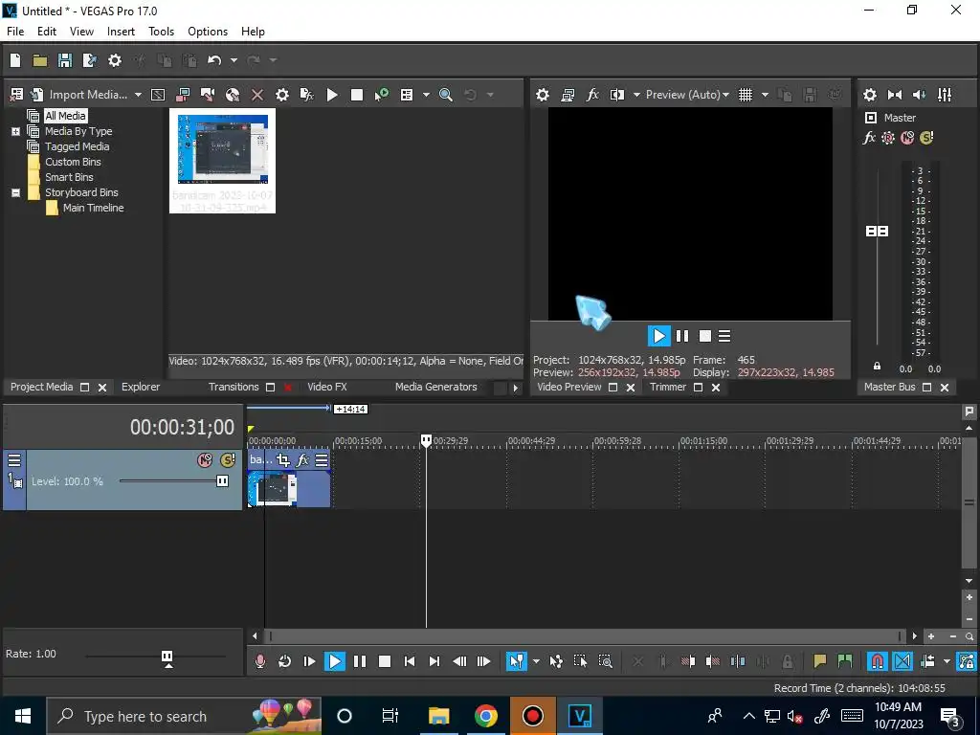Open the Import Media dropdown arrow
980x735 pixels.
coord(138,95)
